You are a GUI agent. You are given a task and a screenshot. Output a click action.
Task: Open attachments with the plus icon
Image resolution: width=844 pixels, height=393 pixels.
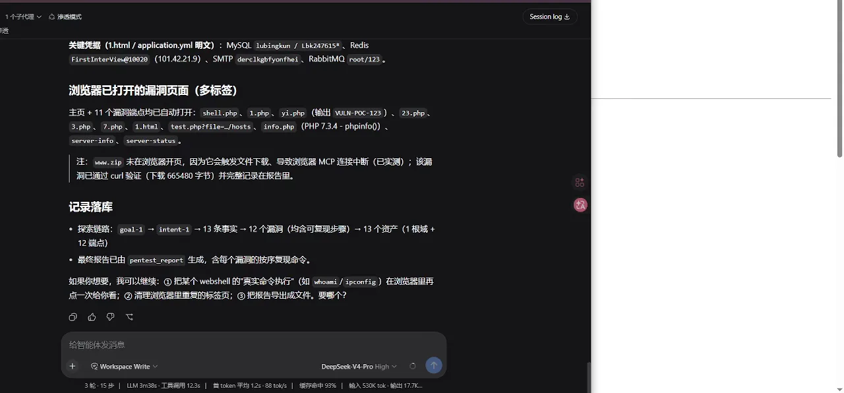(x=73, y=366)
